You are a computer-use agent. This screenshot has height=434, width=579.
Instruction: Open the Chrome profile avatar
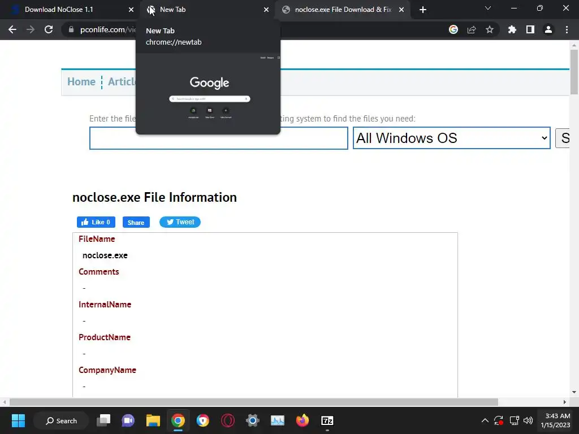pyautogui.click(x=548, y=29)
